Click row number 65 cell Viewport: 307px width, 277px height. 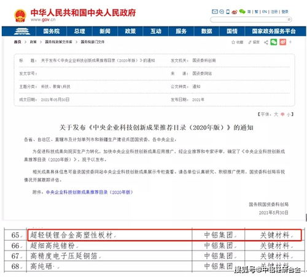tap(15, 235)
